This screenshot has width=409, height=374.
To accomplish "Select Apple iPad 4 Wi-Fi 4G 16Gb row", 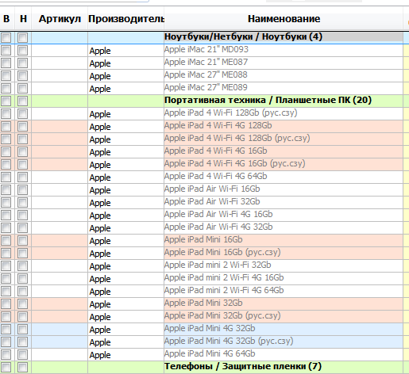I will click(x=284, y=151).
